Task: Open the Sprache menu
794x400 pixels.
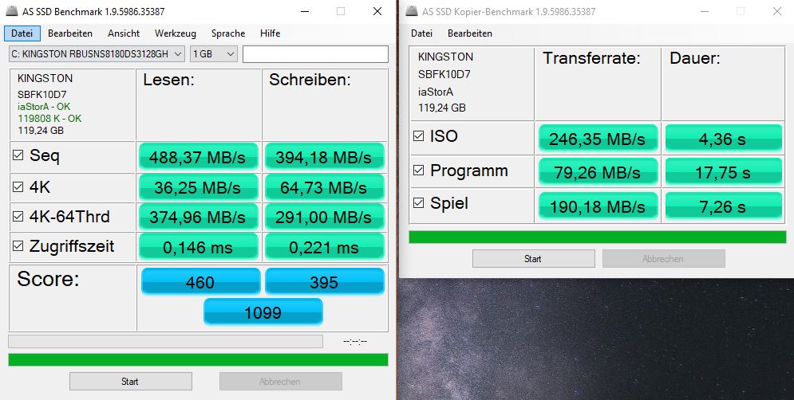Action: click(x=228, y=33)
